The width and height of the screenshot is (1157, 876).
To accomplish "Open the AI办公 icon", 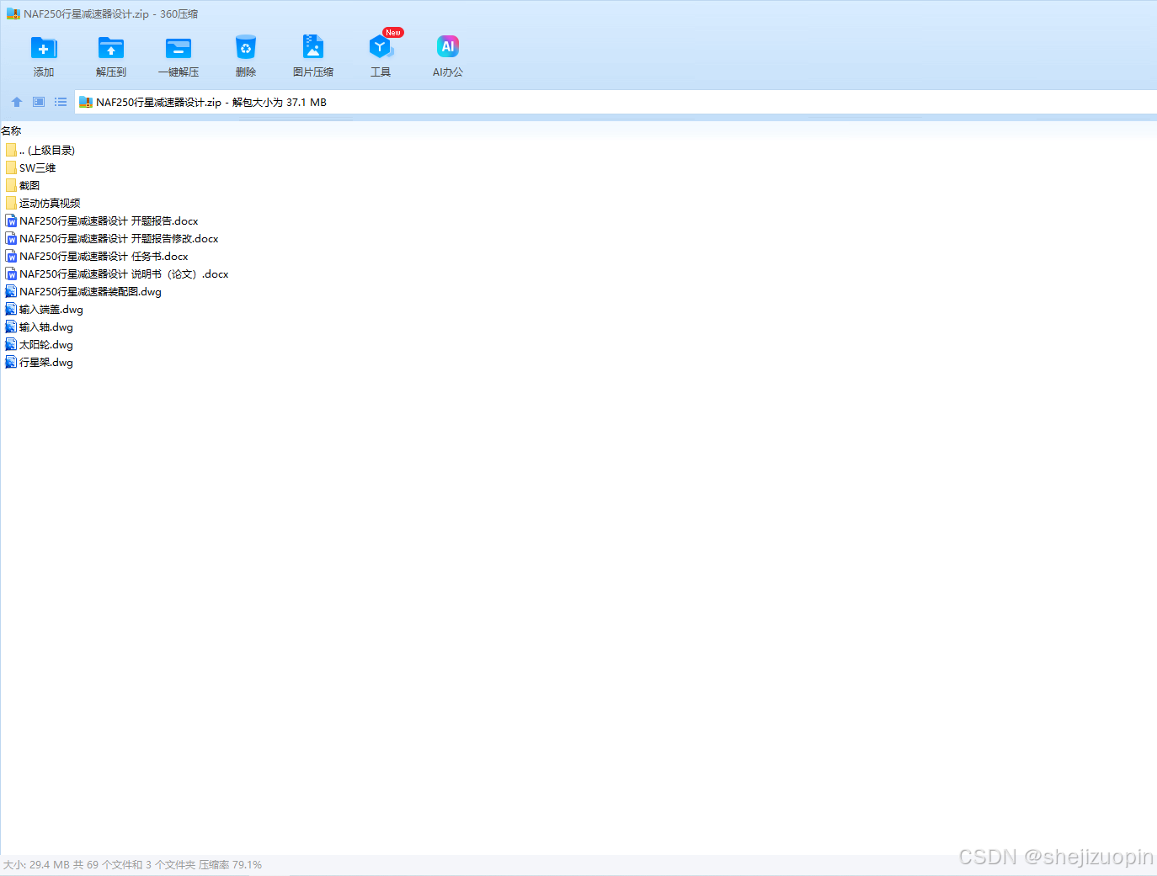I will pyautogui.click(x=448, y=46).
